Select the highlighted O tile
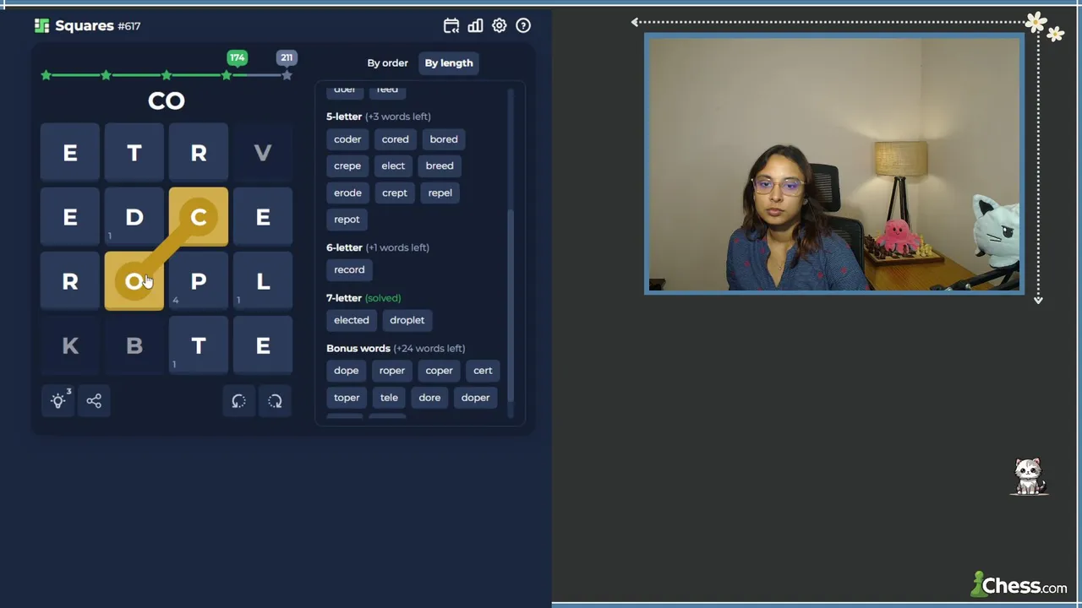Image resolution: width=1082 pixels, height=608 pixels. tap(134, 281)
